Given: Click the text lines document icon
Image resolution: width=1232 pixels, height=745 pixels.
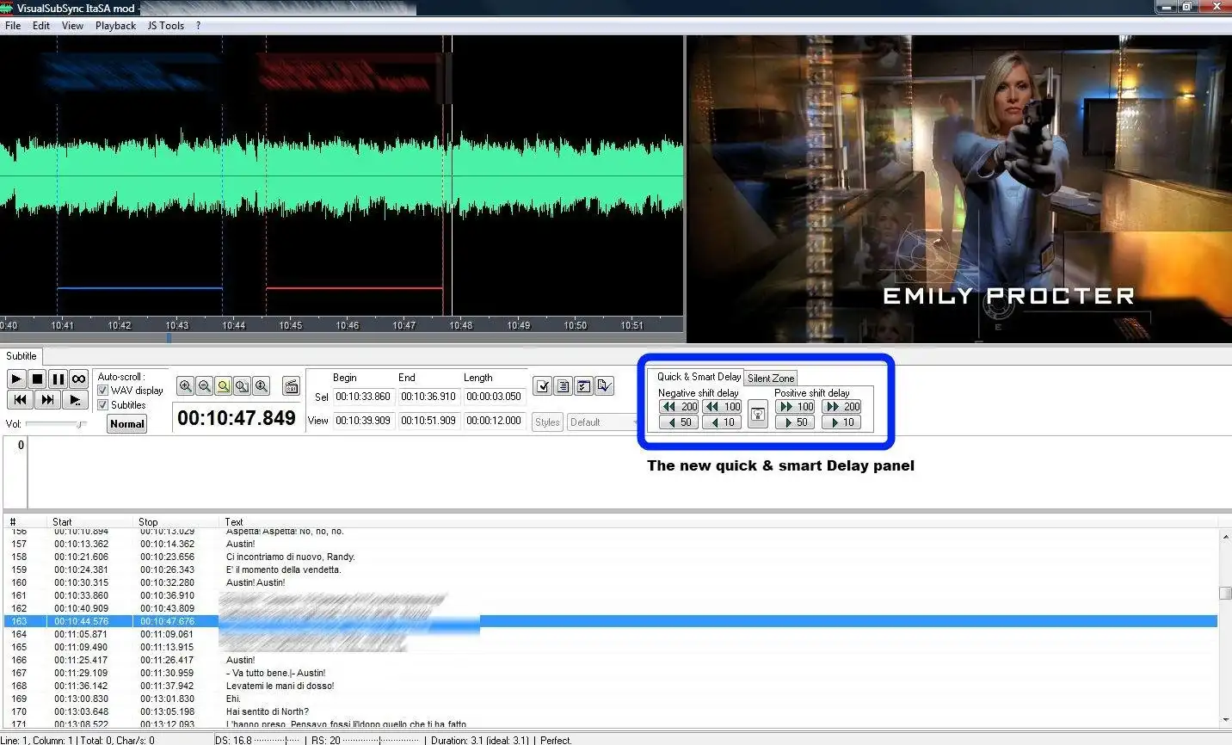Looking at the screenshot, I should click(x=563, y=386).
